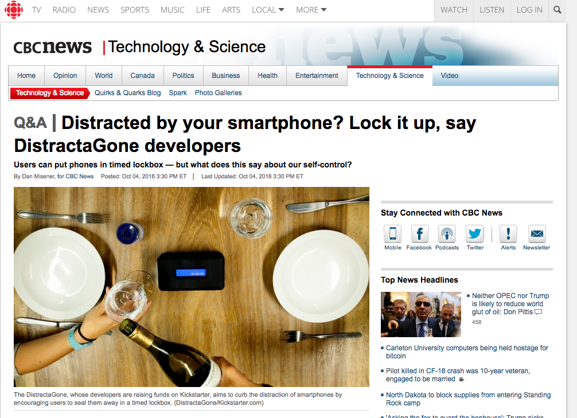The height and width of the screenshot is (418, 577).
Task: Expand the LOCAL dropdown menu
Action: click(x=268, y=10)
